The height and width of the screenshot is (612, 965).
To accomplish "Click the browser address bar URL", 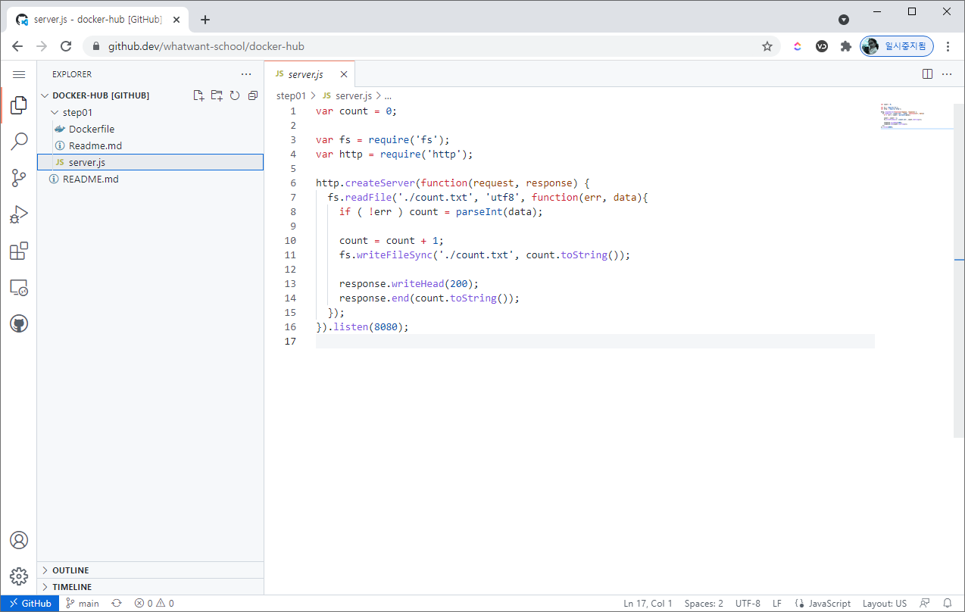I will [206, 46].
